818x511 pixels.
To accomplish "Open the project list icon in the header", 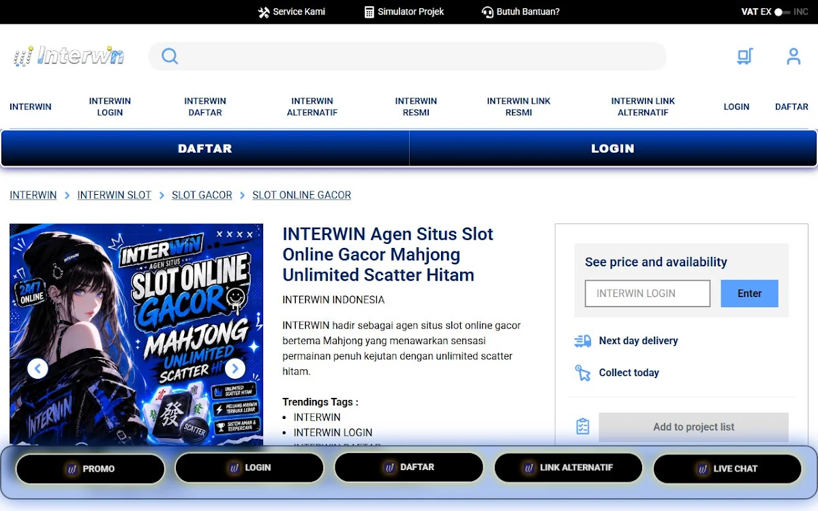I will pos(745,56).
